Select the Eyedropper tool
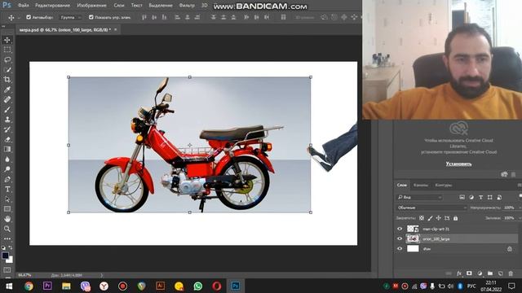The image size is (522, 293). pos(7,90)
